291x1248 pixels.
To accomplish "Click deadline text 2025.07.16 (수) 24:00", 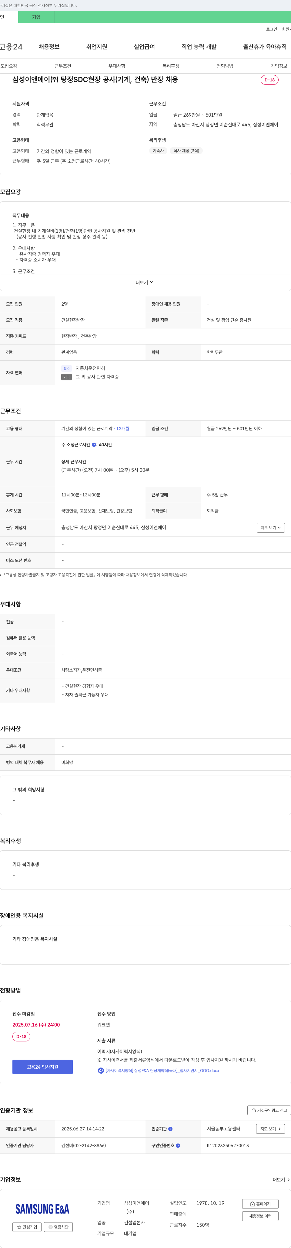I will pyautogui.click(x=36, y=1025).
